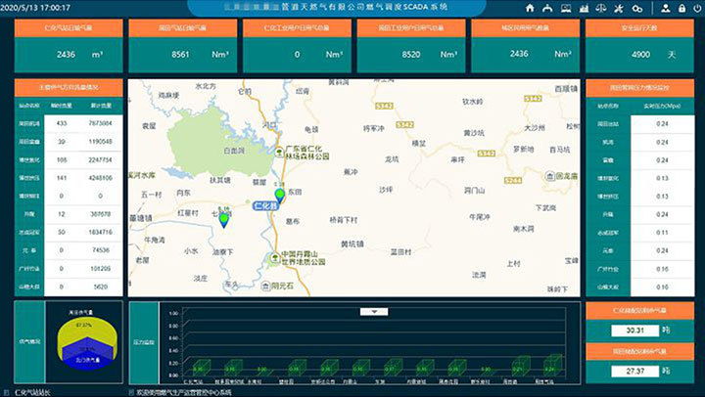This screenshot has height=397, width=705.
Task: Click the 30.31 tonnage value field
Action: (634, 331)
